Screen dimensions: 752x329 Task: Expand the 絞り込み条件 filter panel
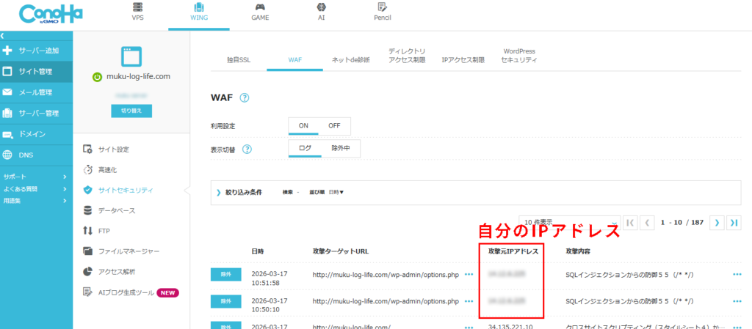pos(219,193)
